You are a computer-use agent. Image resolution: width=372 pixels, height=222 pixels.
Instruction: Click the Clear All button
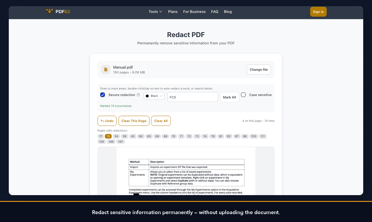(x=161, y=121)
